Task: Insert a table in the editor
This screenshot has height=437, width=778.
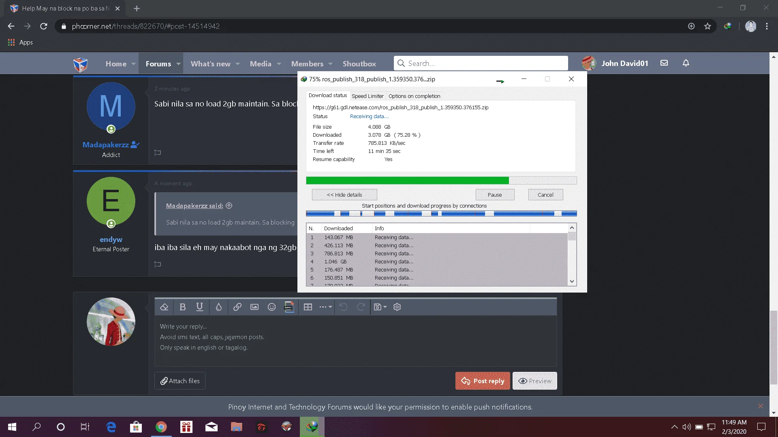Action: click(308, 307)
